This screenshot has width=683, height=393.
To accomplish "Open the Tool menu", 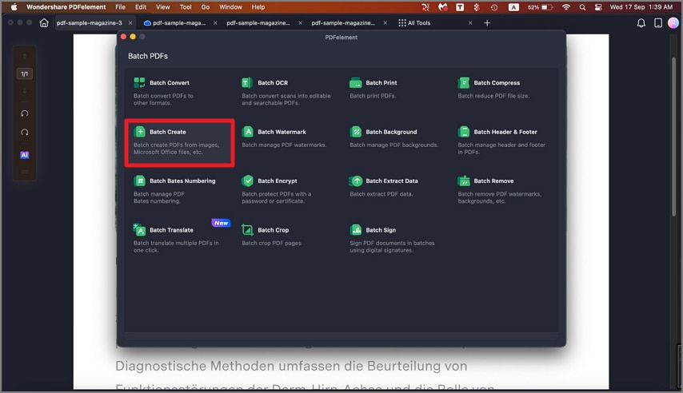I will [x=186, y=7].
